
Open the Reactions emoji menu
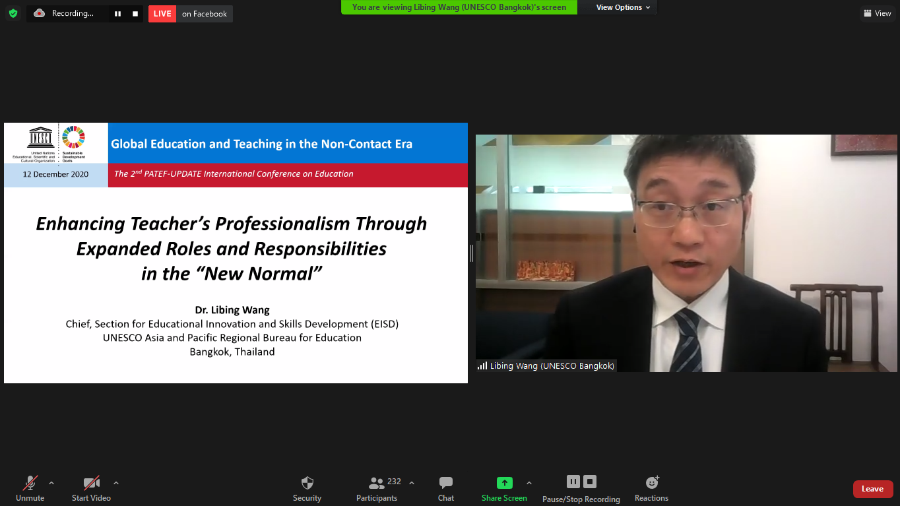651,488
